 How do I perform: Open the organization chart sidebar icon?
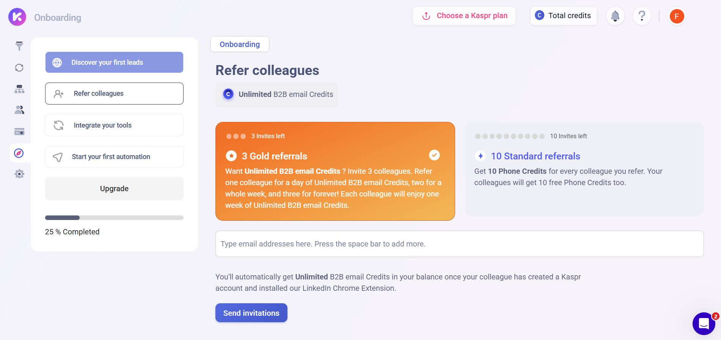tap(19, 89)
